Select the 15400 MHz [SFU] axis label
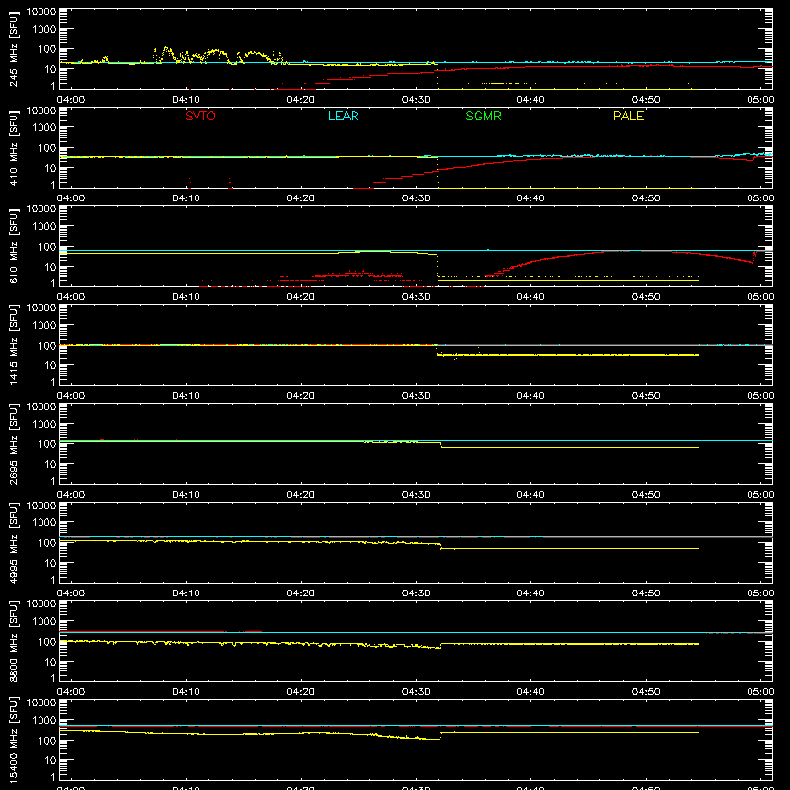This screenshot has width=790, height=790. (x=14, y=740)
